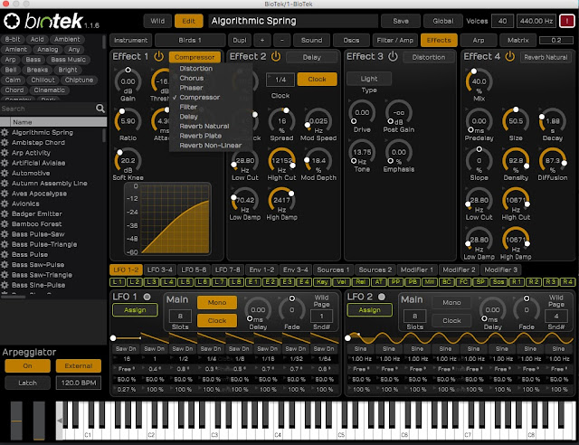Click gear icon next to Bass Pulse
This screenshot has height=445, width=579.
coord(5,254)
